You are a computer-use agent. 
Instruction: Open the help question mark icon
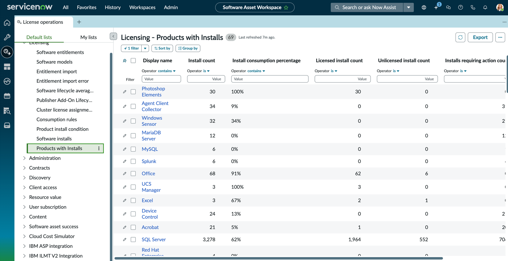pyautogui.click(x=461, y=7)
